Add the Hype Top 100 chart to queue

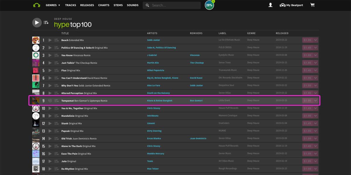pyautogui.click(x=46, y=22)
